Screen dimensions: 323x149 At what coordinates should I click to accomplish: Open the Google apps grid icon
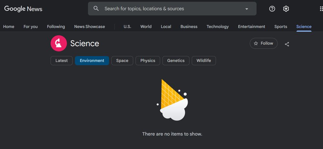tap(321, 9)
